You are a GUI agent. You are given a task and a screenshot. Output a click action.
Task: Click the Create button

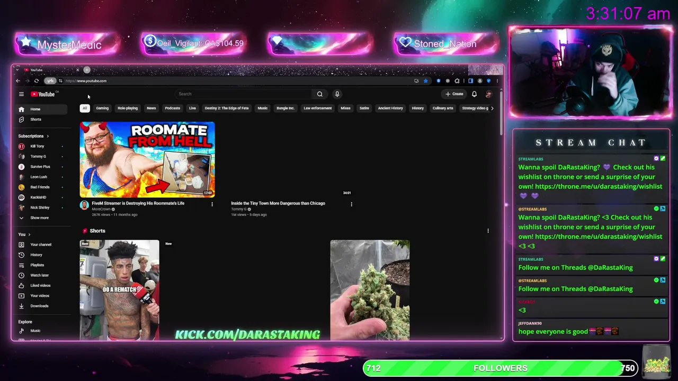(454, 94)
